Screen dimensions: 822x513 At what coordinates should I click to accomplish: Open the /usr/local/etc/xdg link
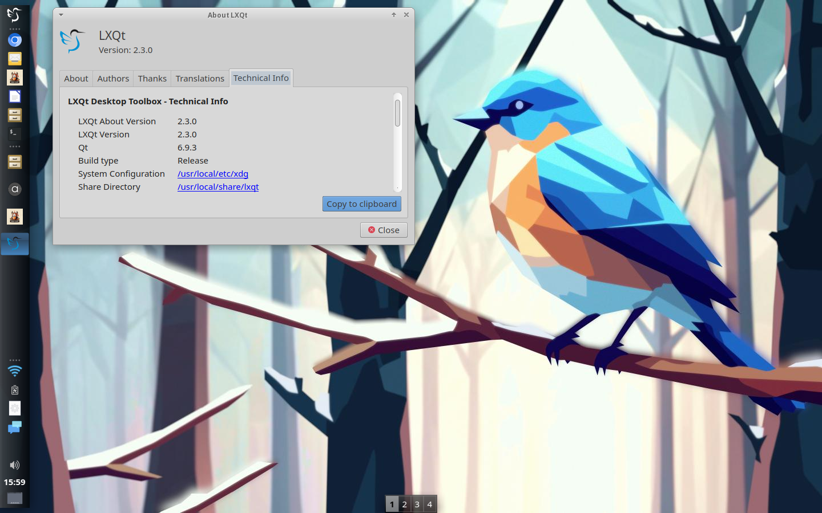pyautogui.click(x=212, y=174)
